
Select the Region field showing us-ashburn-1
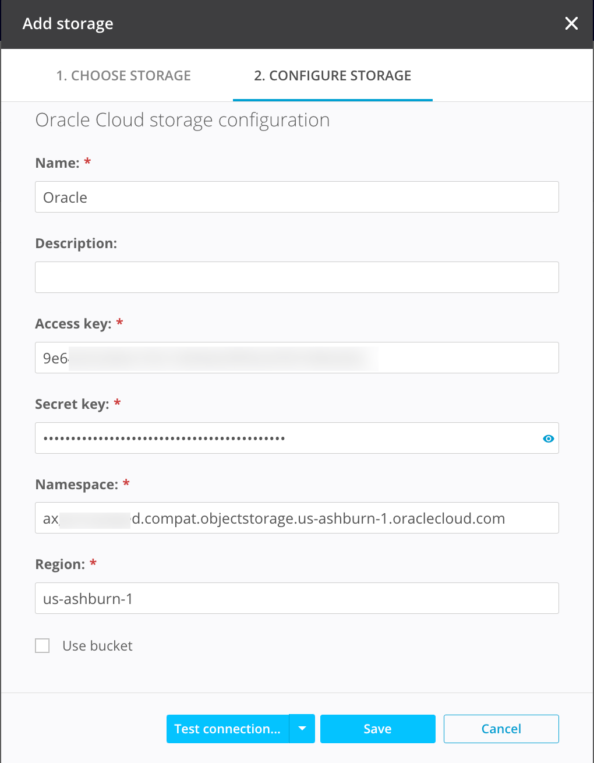point(297,598)
